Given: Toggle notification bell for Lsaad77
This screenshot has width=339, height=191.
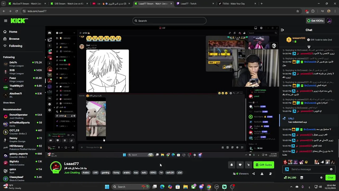Looking at the screenshot, I should 231,165.
